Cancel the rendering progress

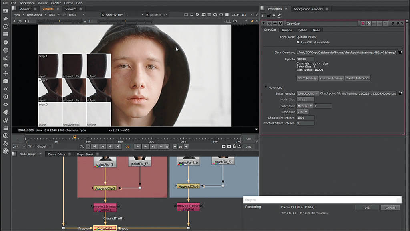390,207
